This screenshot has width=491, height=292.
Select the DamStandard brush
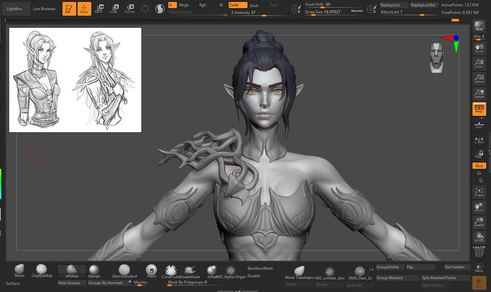pos(125,271)
